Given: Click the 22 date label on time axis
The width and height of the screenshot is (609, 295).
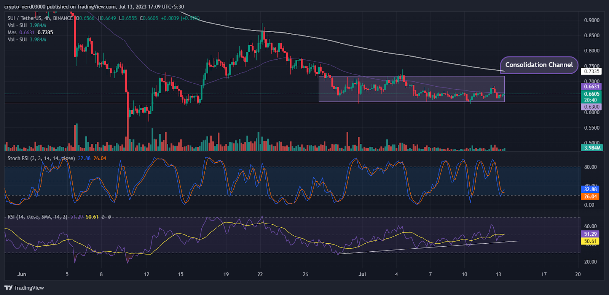Looking at the screenshot, I should [x=260, y=274].
